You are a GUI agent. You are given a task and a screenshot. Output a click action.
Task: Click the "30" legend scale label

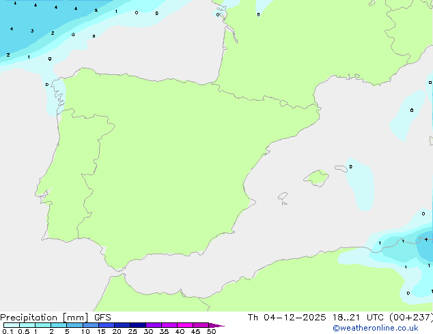[x=148, y=331]
